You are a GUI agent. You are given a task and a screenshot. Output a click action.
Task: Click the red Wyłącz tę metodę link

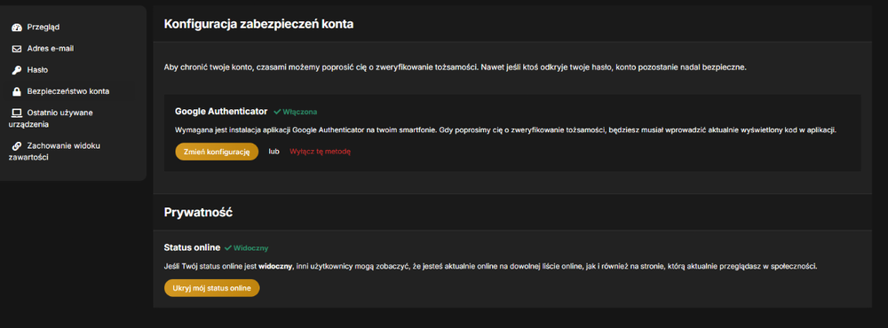click(x=320, y=152)
